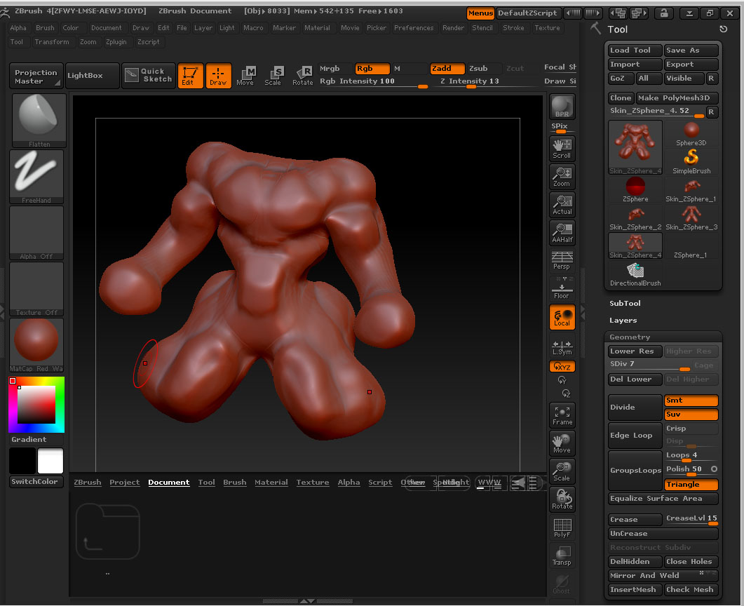Image resolution: width=744 pixels, height=606 pixels.
Task: Toggle PolyF polyframe display icon
Action: point(562,527)
